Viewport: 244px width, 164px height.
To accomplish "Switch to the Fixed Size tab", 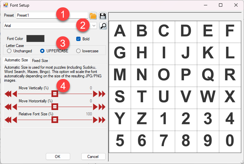I will coord(40,61).
